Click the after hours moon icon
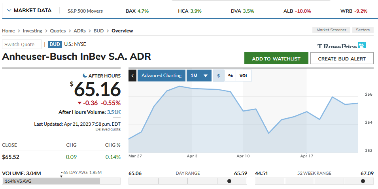Screen dimensions: 378x189 (85, 76)
